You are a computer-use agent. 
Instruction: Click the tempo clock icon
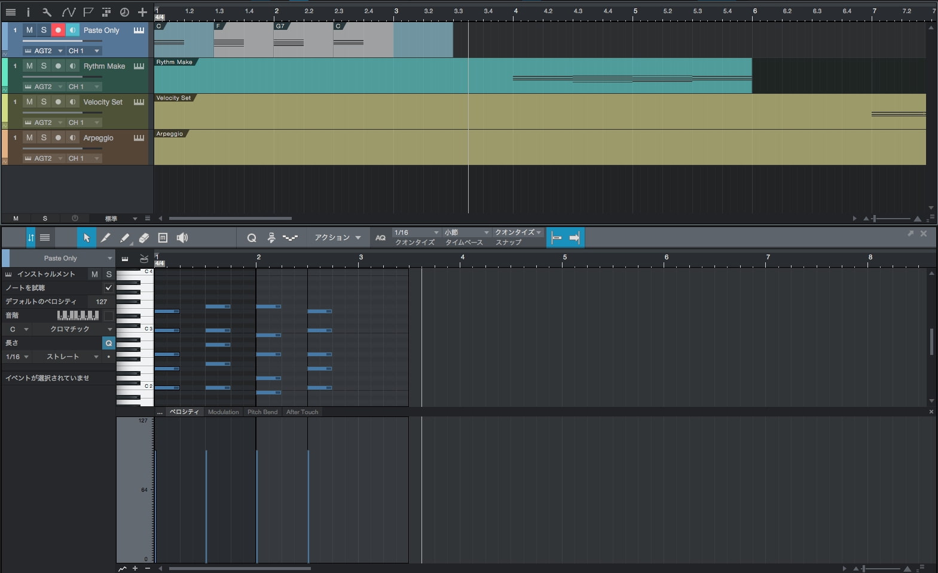[x=124, y=12]
